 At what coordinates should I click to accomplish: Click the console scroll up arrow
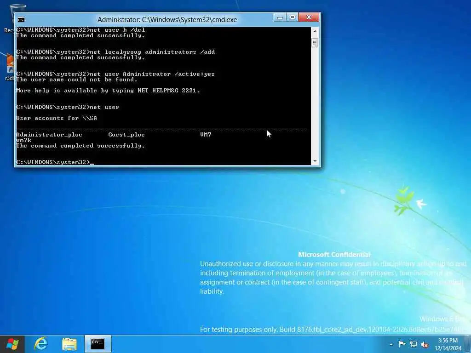point(315,31)
